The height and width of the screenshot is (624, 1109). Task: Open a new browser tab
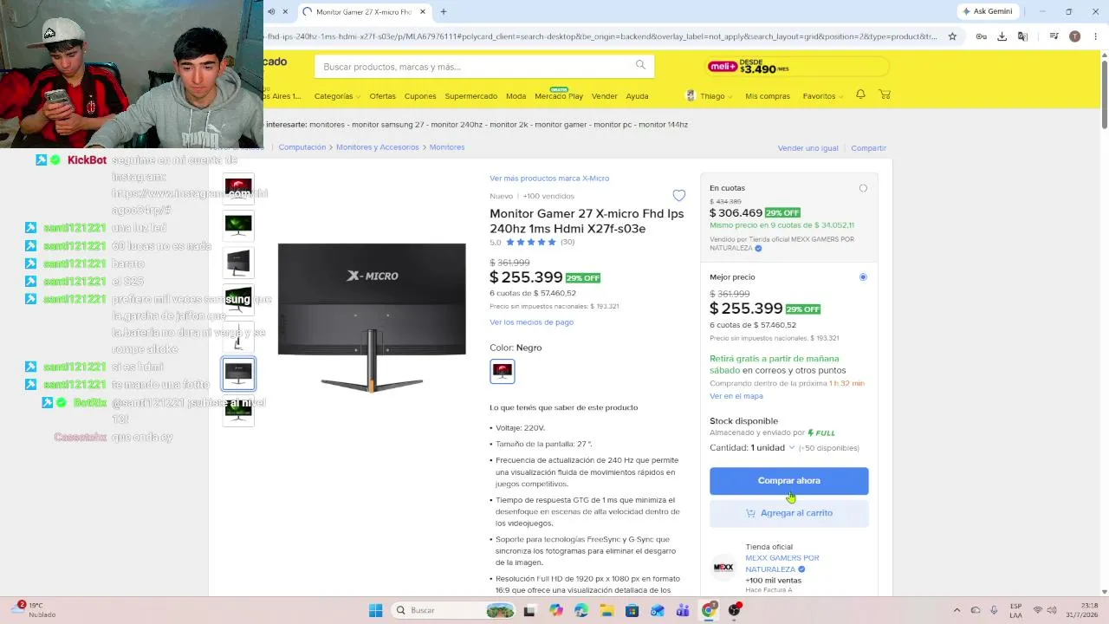pos(444,11)
